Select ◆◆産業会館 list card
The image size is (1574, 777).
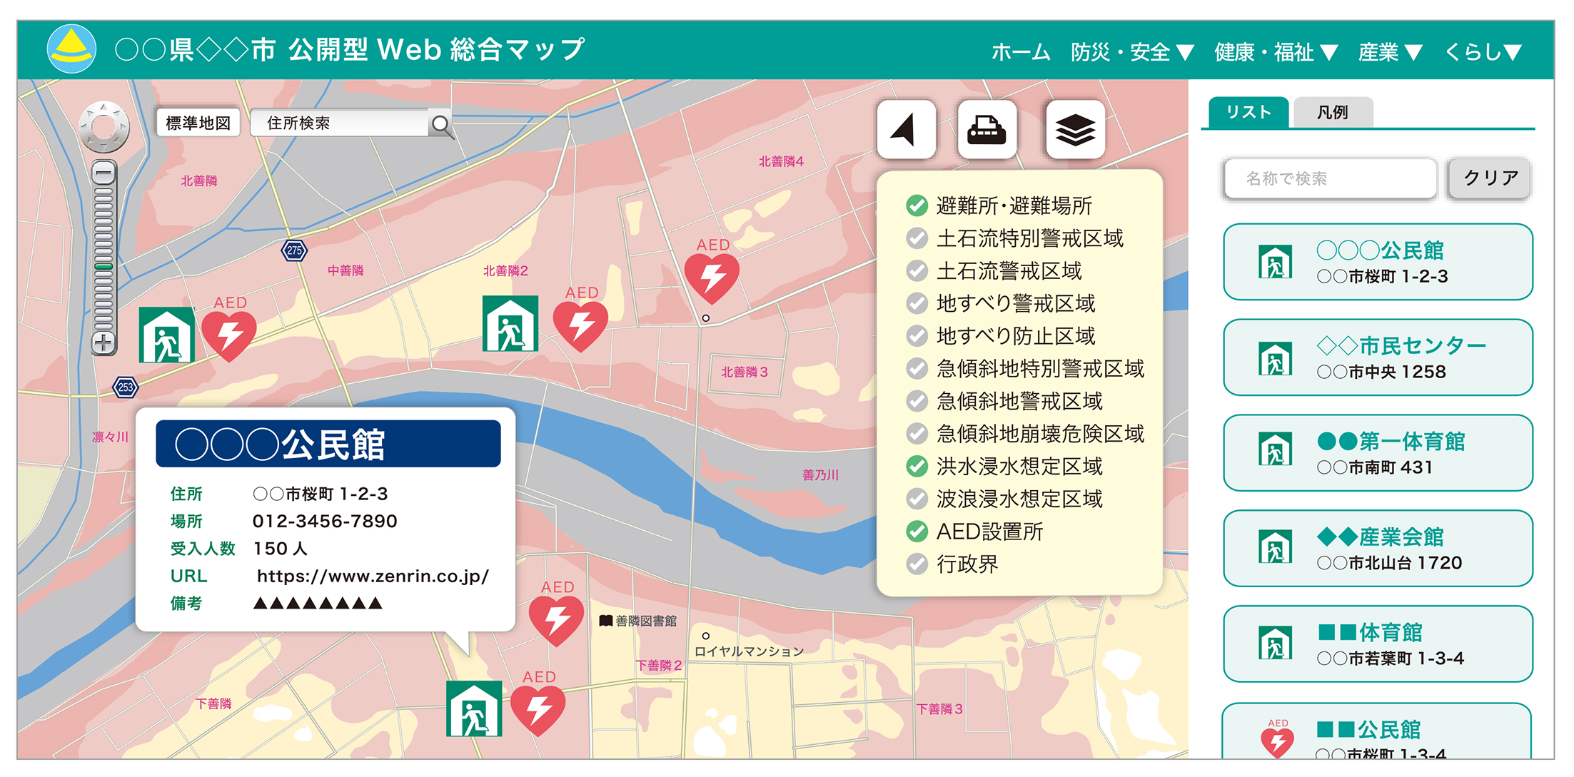point(1378,549)
